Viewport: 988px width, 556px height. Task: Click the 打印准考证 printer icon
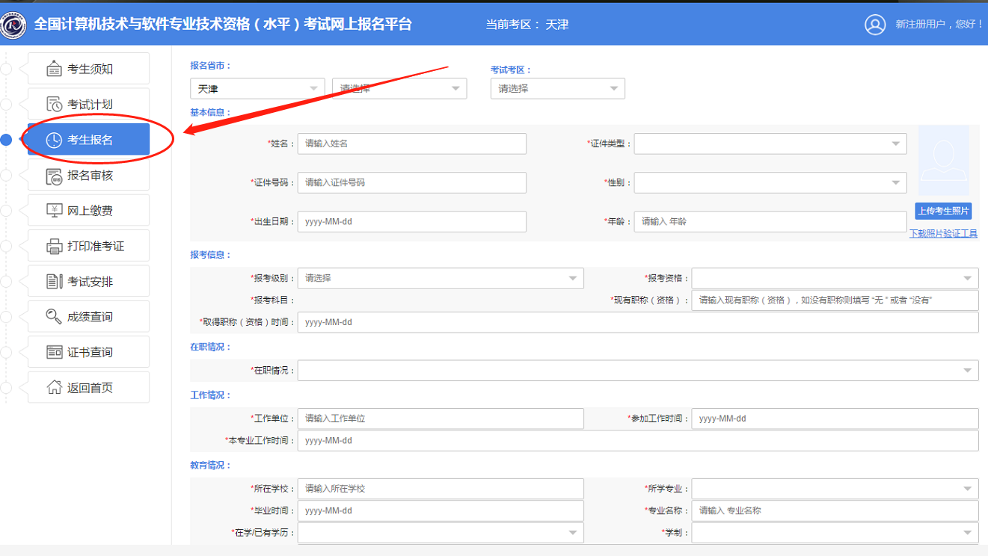(54, 246)
